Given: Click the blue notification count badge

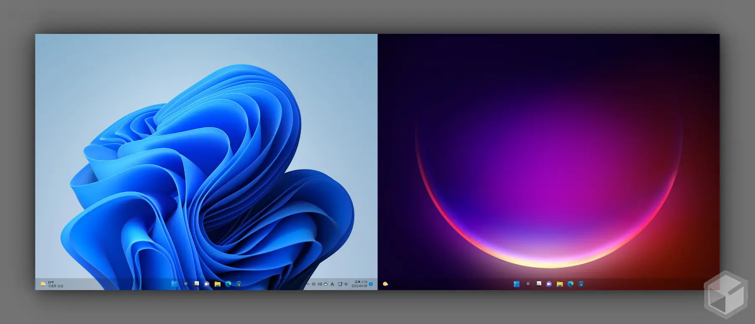Looking at the screenshot, I should (x=371, y=284).
